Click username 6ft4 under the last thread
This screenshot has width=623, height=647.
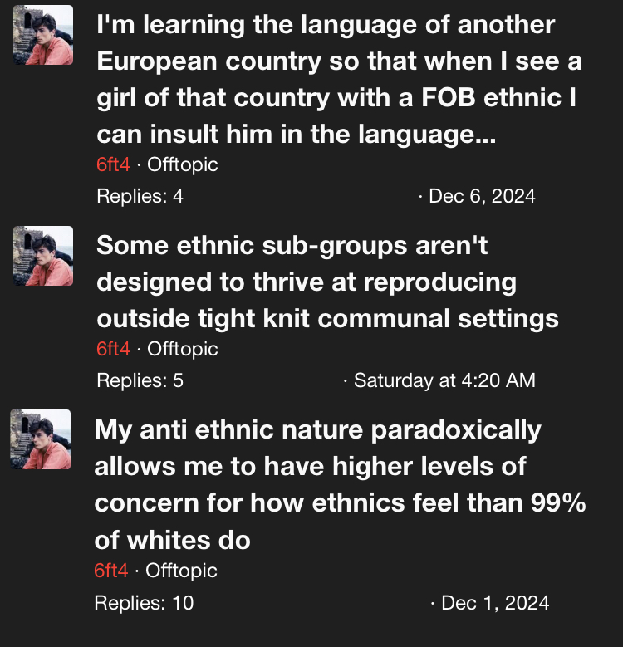(x=111, y=571)
